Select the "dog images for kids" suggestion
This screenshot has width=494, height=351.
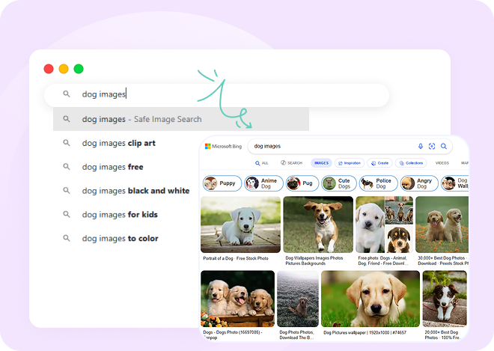[x=121, y=215]
